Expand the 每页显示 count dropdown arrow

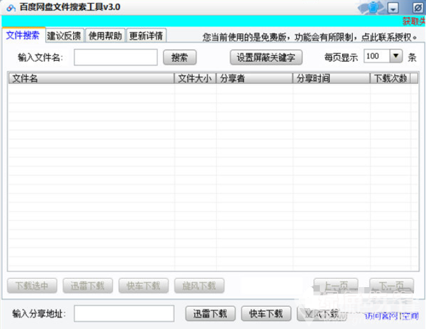point(396,56)
